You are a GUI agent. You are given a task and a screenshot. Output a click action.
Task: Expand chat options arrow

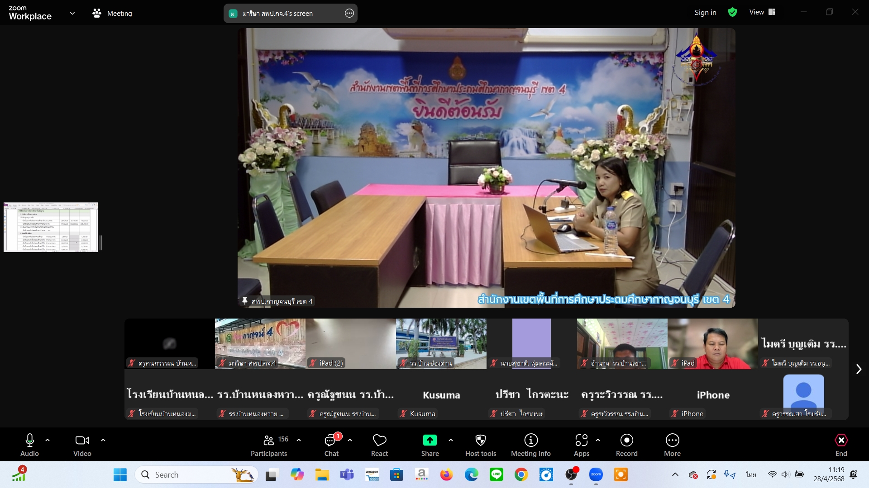pos(350,440)
